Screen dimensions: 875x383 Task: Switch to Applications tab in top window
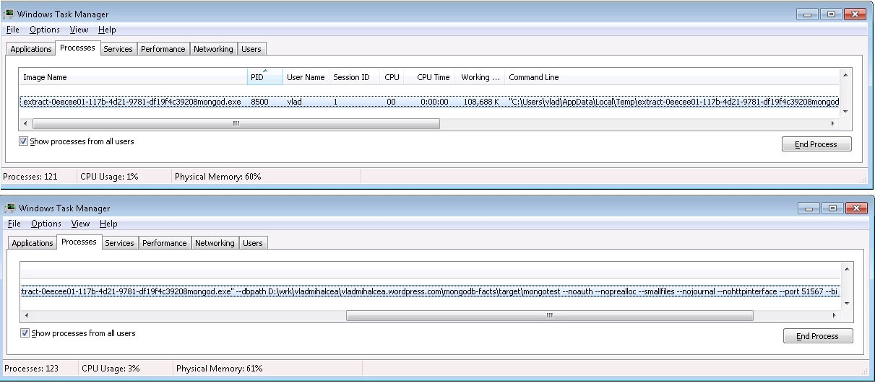31,49
